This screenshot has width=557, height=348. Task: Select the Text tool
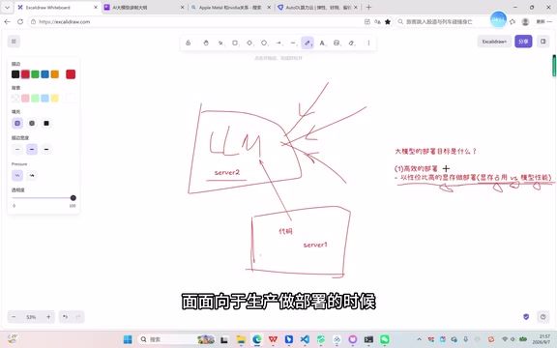point(322,43)
